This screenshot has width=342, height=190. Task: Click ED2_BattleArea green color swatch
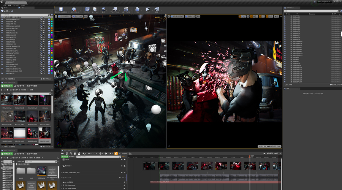(52, 19)
